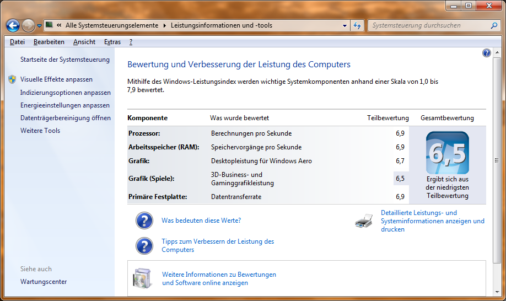Expand the breadcrumb arrow after 'Alle Systemsteuerungselemente'
Screen dimensions: 506x301
[x=164, y=25]
